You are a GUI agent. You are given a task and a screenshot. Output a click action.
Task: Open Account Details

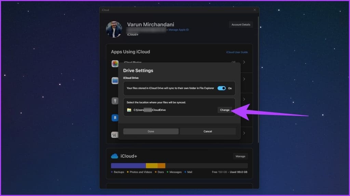click(x=241, y=25)
